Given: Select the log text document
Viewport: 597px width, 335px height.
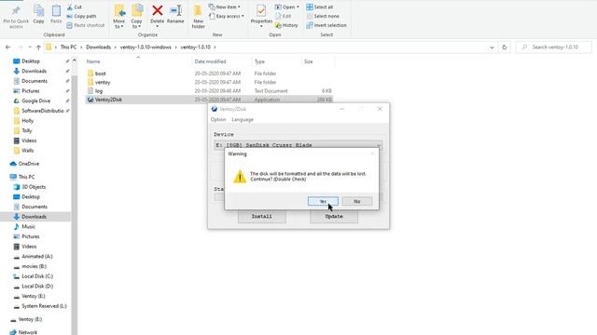Looking at the screenshot, I should tap(99, 91).
